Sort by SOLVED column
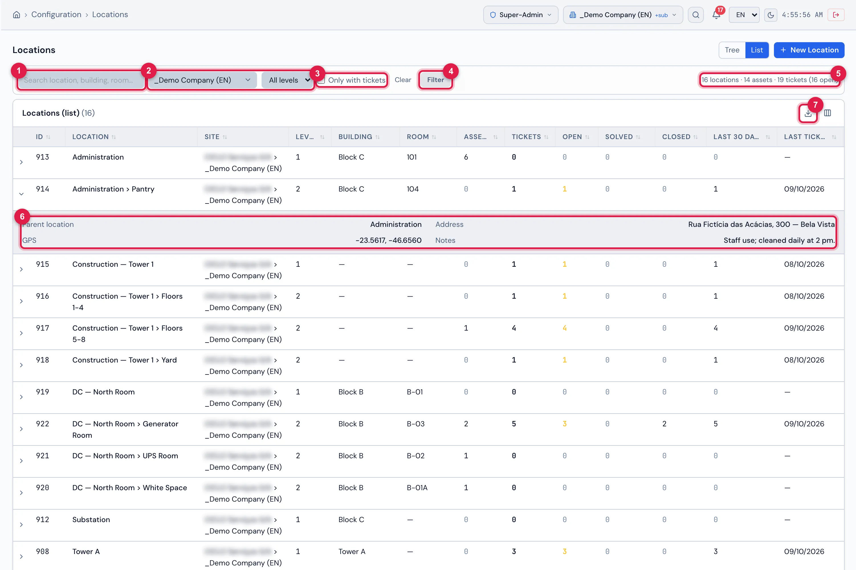The image size is (856, 570). coord(622,137)
